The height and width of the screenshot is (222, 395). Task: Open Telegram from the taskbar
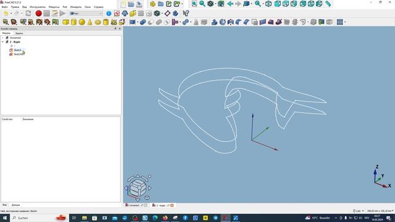[215, 218]
